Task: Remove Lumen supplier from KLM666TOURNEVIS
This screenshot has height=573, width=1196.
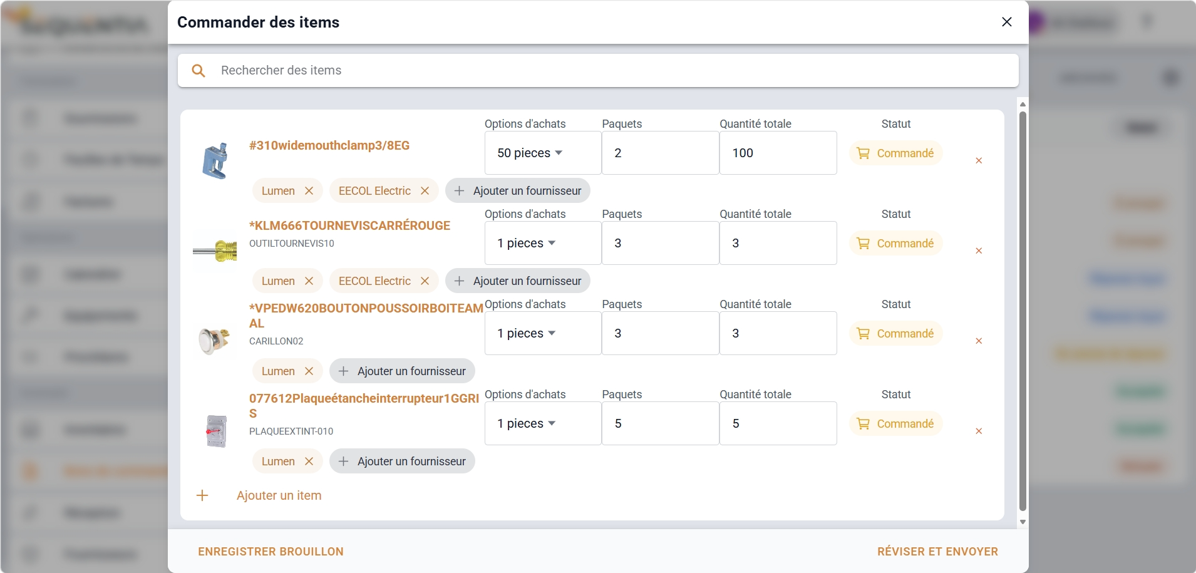Action: (309, 281)
